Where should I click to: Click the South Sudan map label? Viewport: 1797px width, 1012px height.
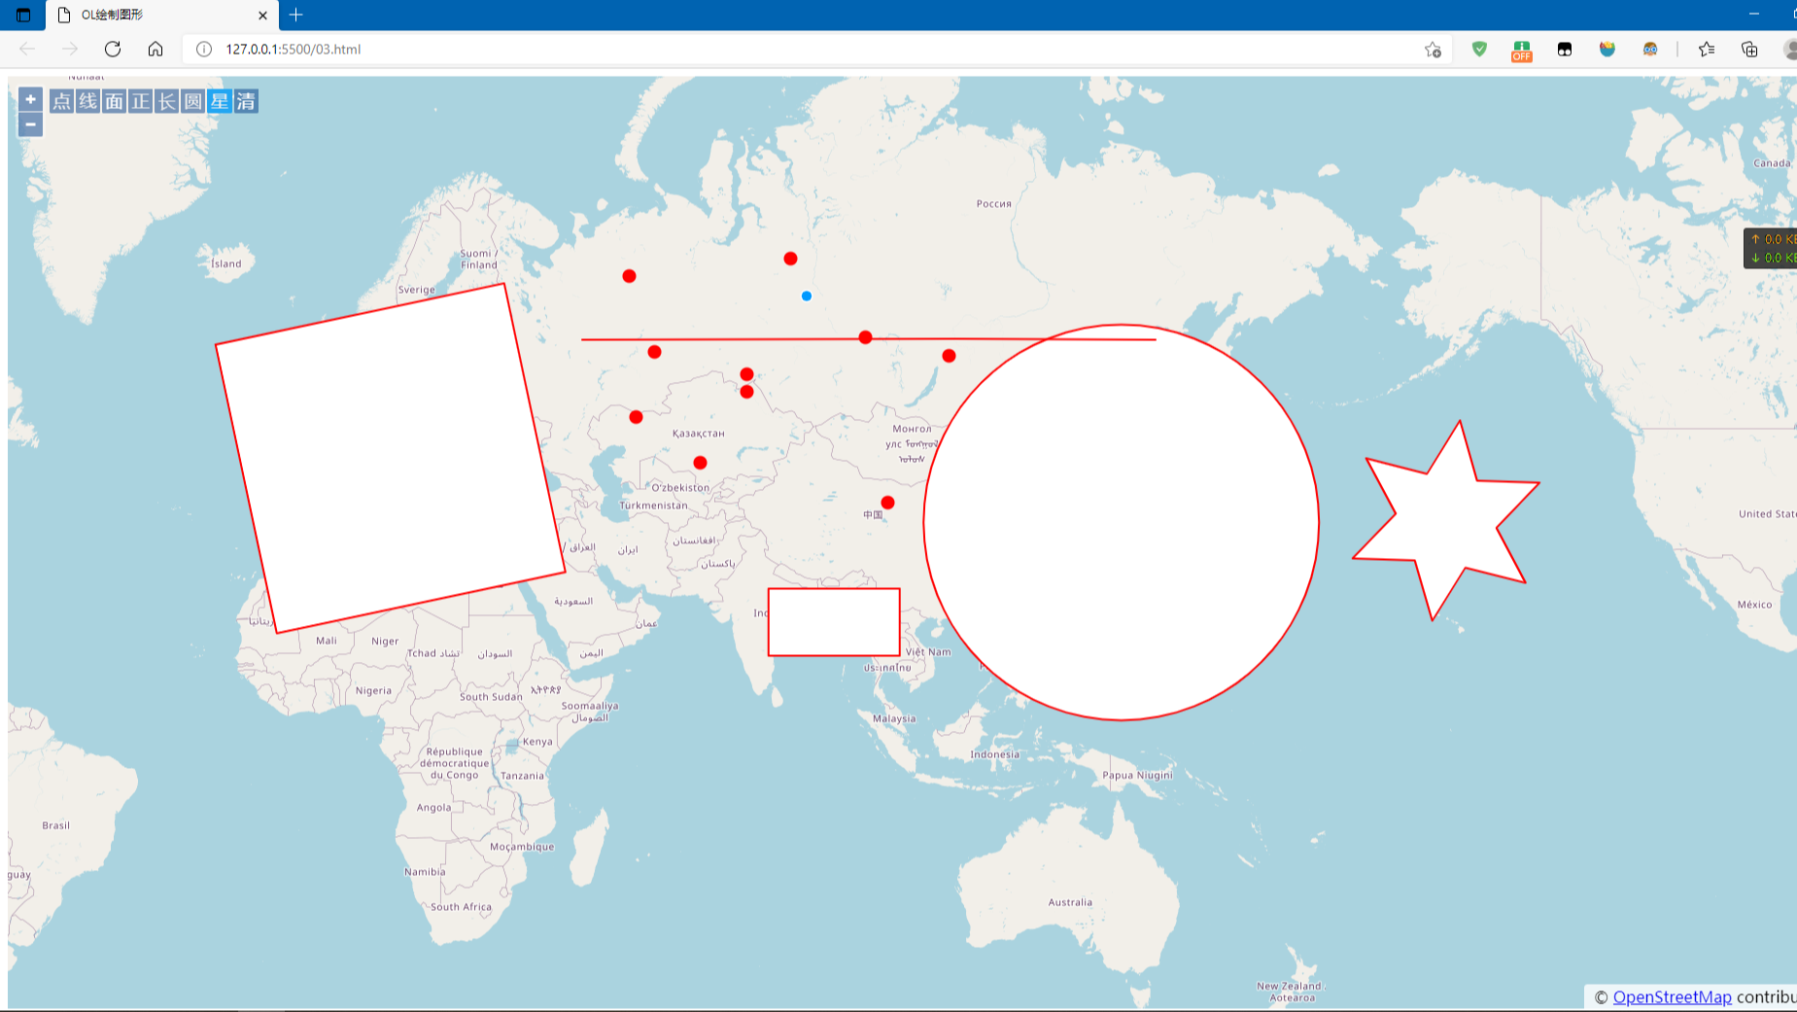tap(491, 696)
